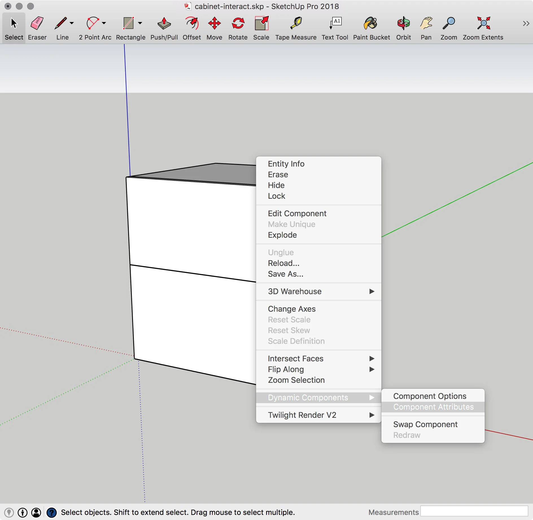Select the Tape Measure tool
The height and width of the screenshot is (520, 533).
pos(296,28)
